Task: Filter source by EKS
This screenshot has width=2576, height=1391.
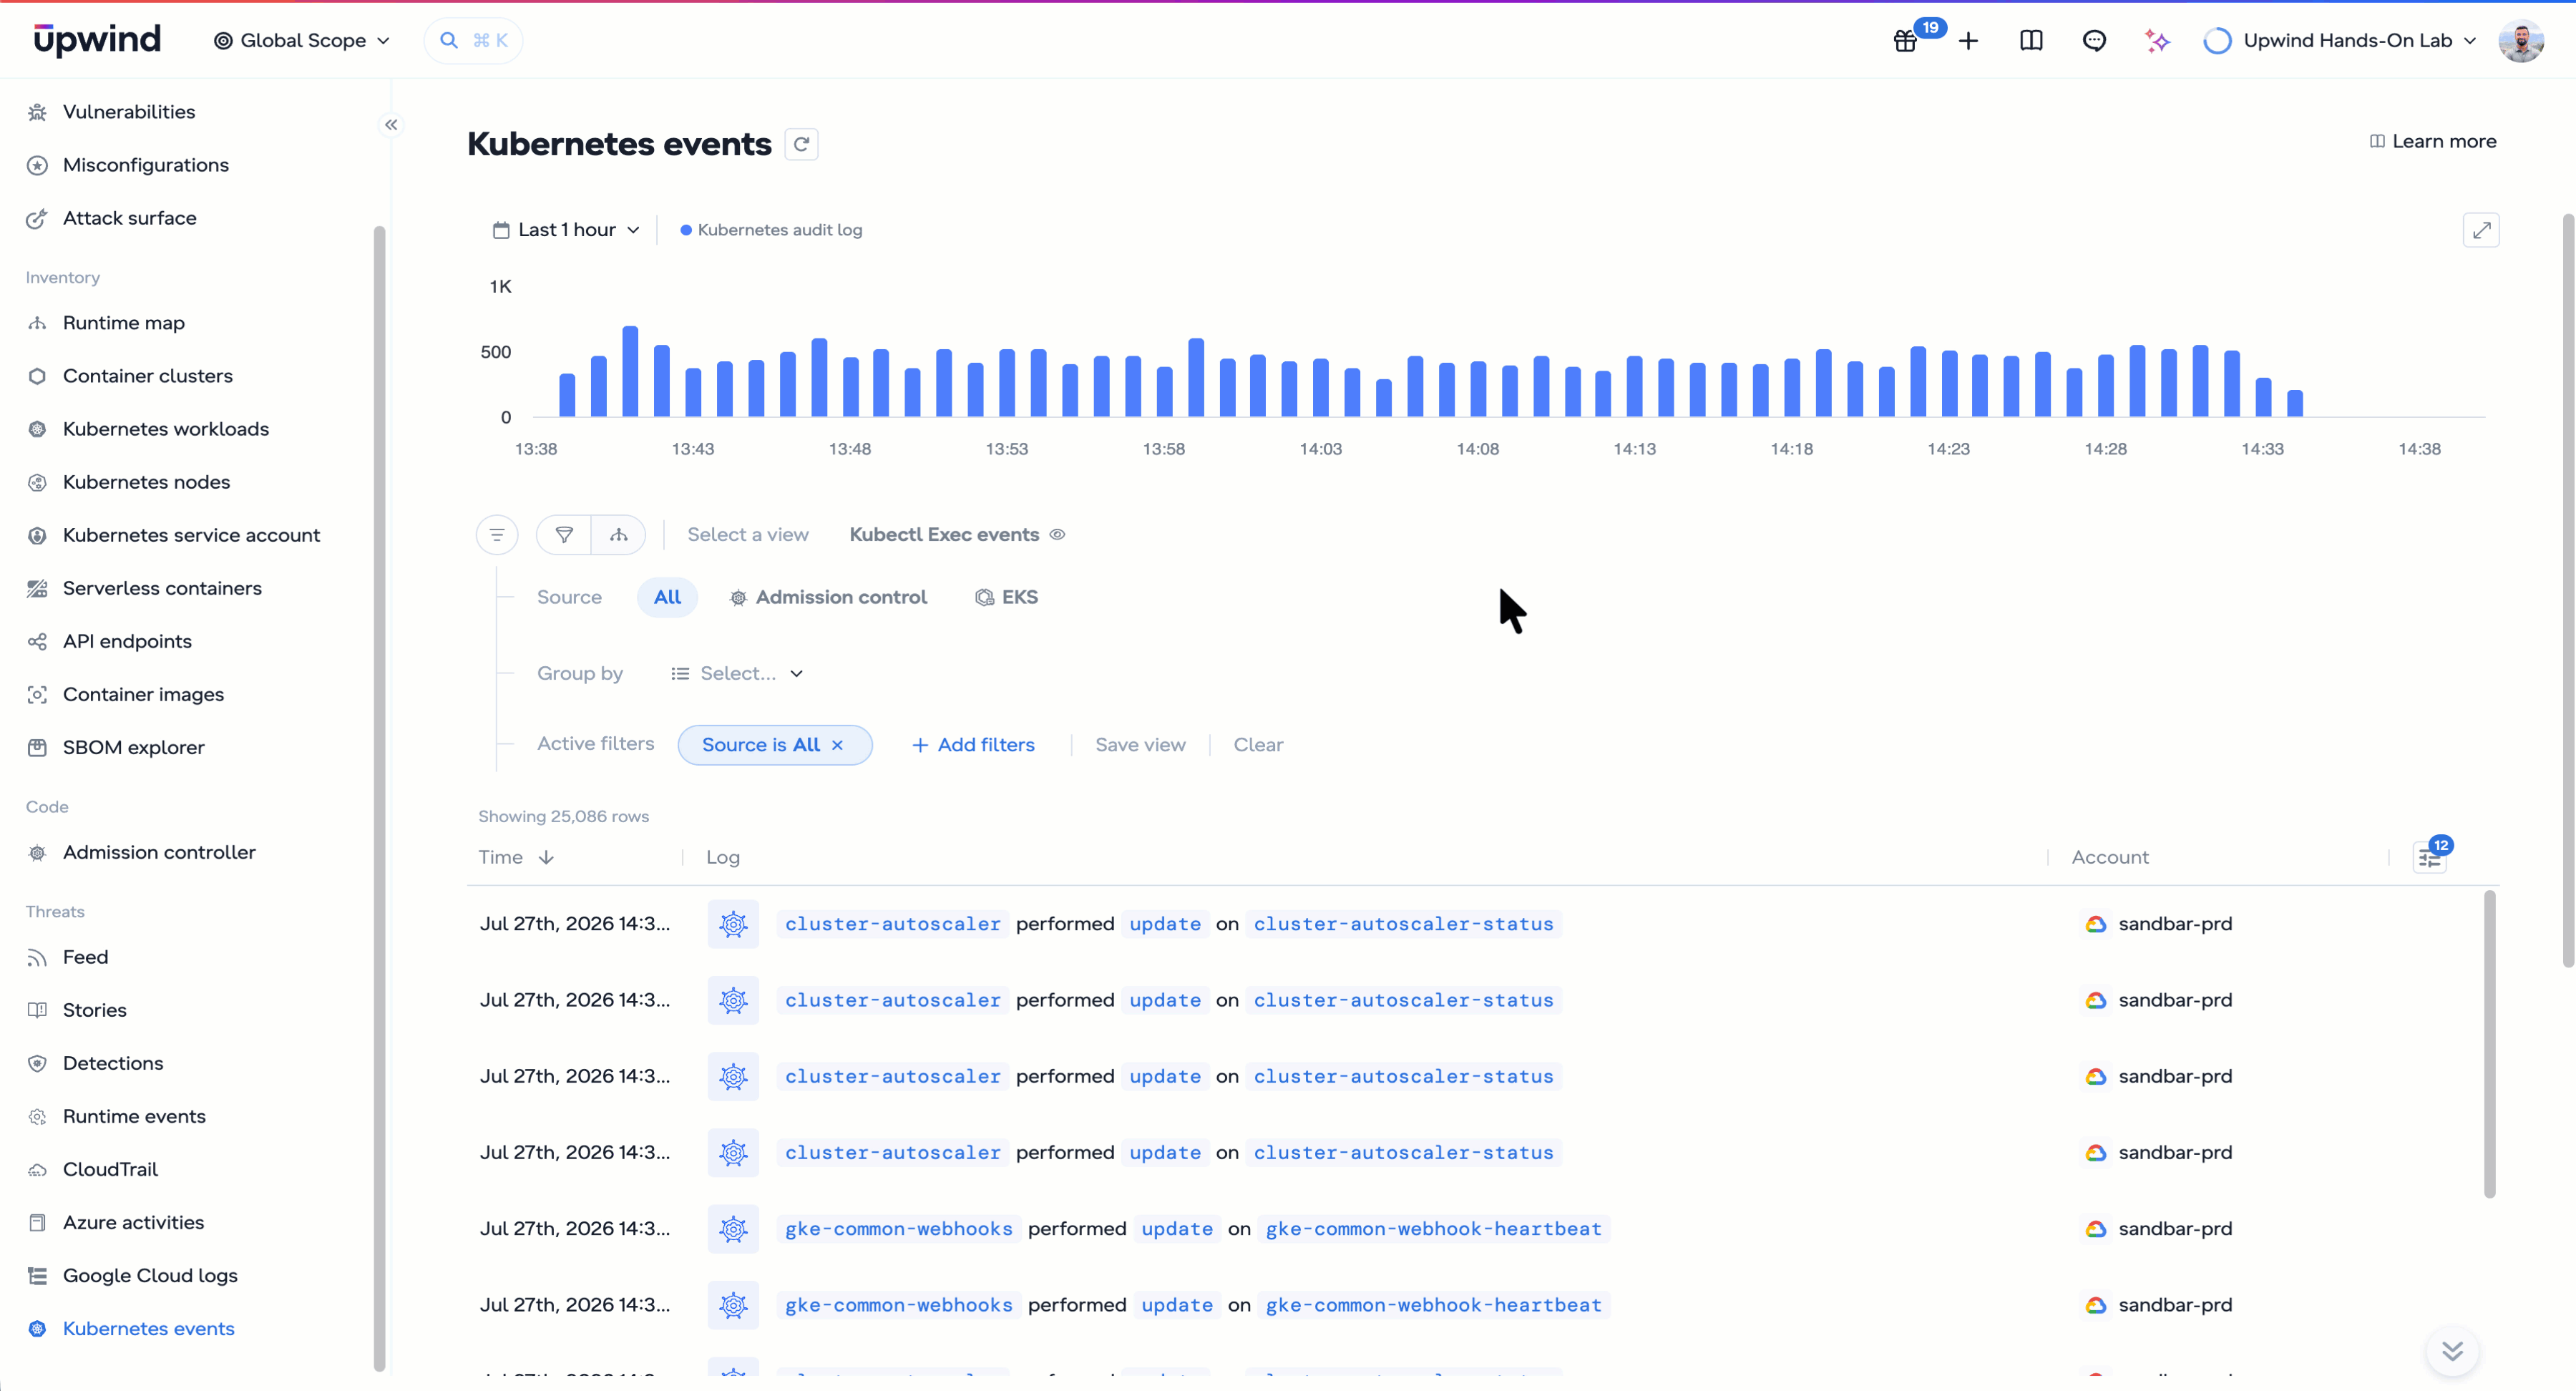Action: (x=1007, y=597)
